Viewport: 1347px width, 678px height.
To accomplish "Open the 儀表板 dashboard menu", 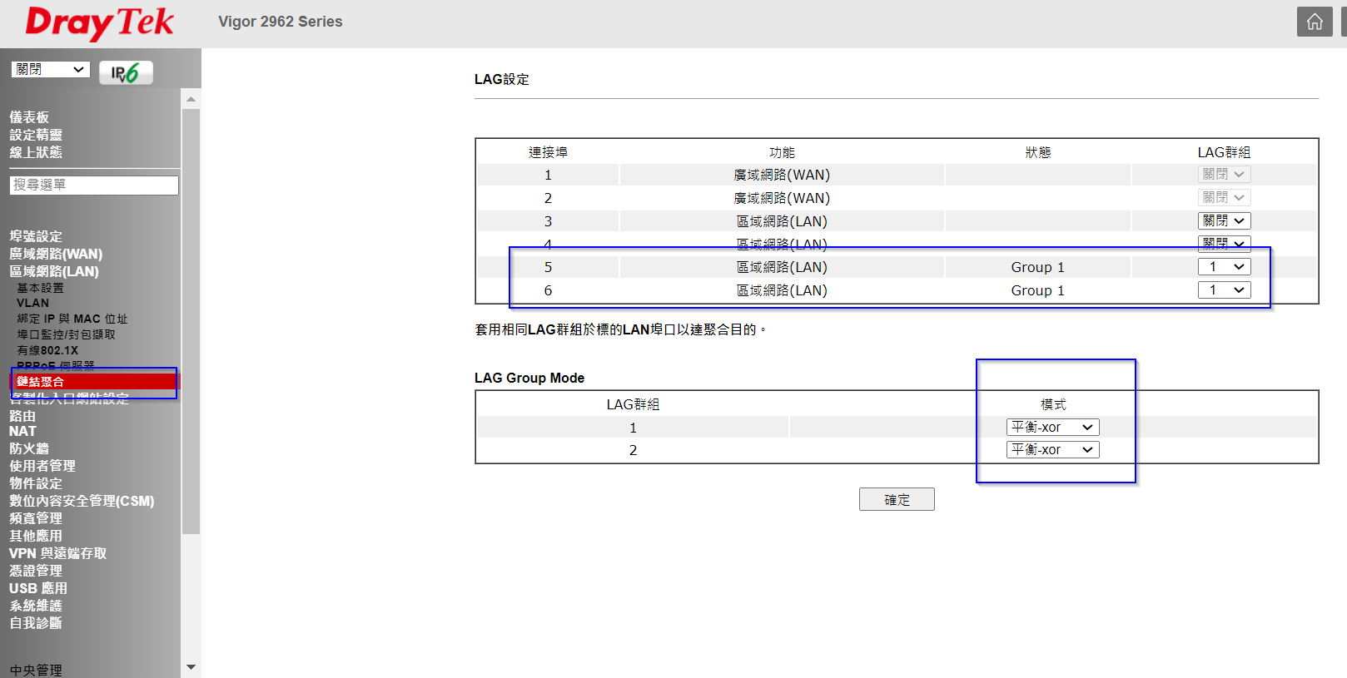I will (29, 117).
